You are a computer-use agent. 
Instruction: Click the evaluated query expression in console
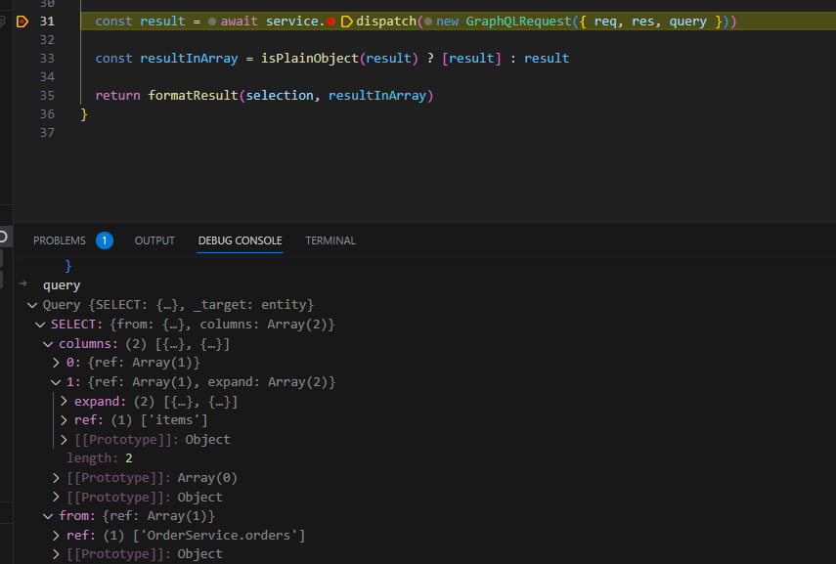pos(61,284)
